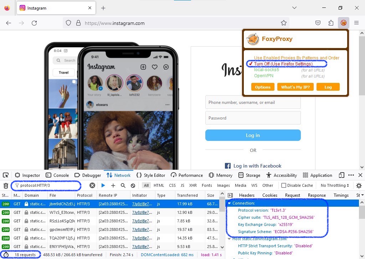Open the Firefox hamburger menu
Image resolution: width=365 pixels, height=259 pixels.
coord(356,23)
